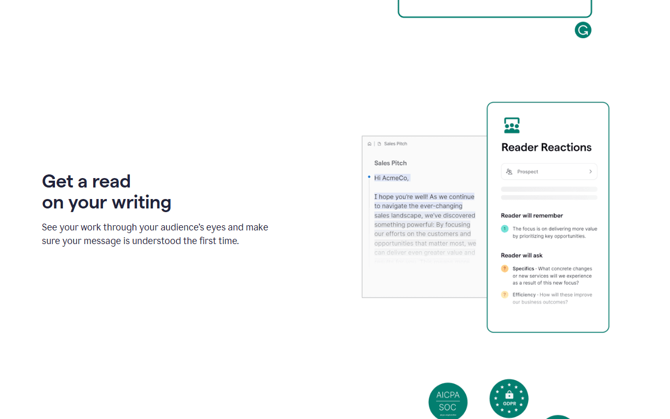Select the teal number 1 badge
Image resolution: width=670 pixels, height=419 pixels.
click(505, 229)
